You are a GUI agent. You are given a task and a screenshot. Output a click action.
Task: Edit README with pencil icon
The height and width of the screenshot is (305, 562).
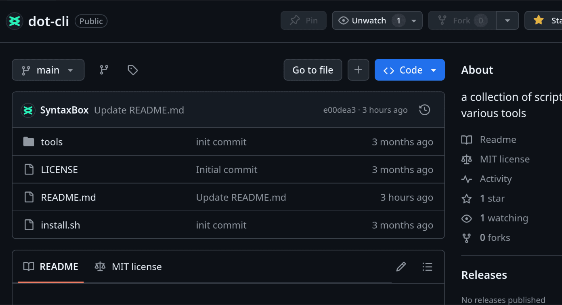pos(401,267)
